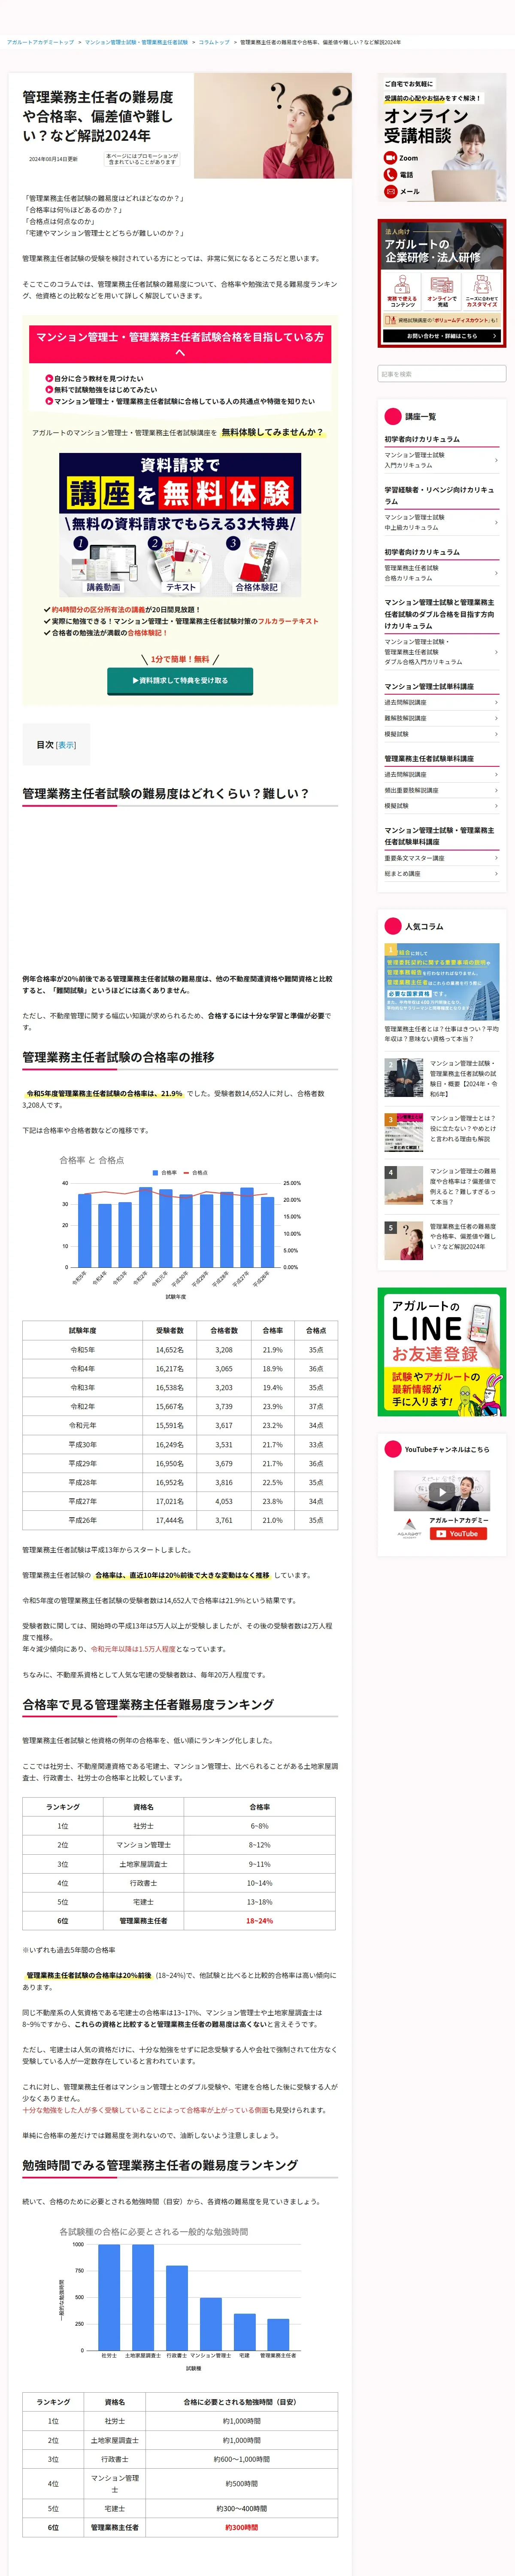Viewport: 515px width, 2576px height.
Task: Click 資料請求して特典を受け取る green button
Action: (x=180, y=680)
